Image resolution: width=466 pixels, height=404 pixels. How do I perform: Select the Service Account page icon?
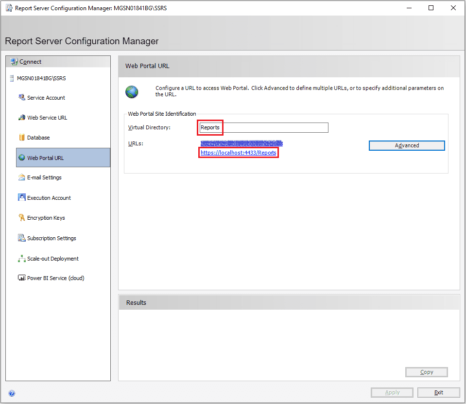[22, 98]
